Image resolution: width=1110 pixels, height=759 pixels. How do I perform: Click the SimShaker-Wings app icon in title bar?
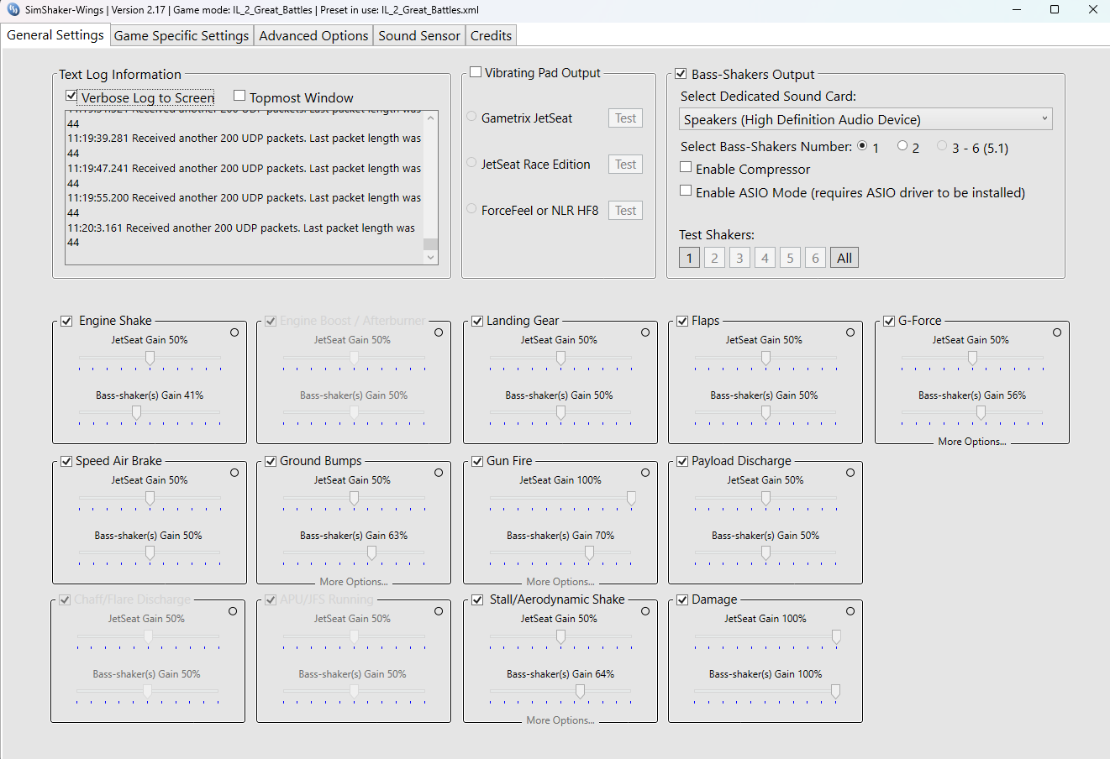point(12,10)
